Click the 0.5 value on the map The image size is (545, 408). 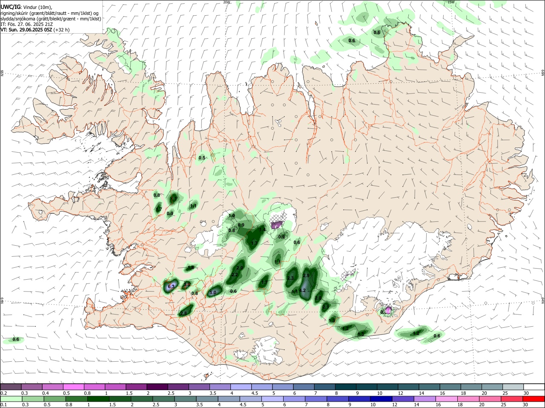point(202,158)
